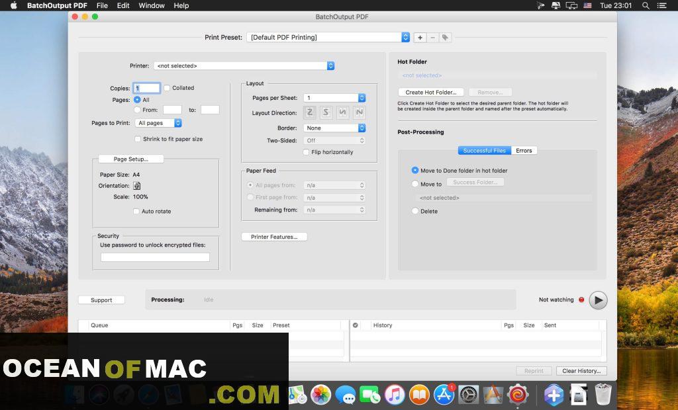Open the Window menu
The width and height of the screenshot is (678, 410).
pyautogui.click(x=152, y=5)
